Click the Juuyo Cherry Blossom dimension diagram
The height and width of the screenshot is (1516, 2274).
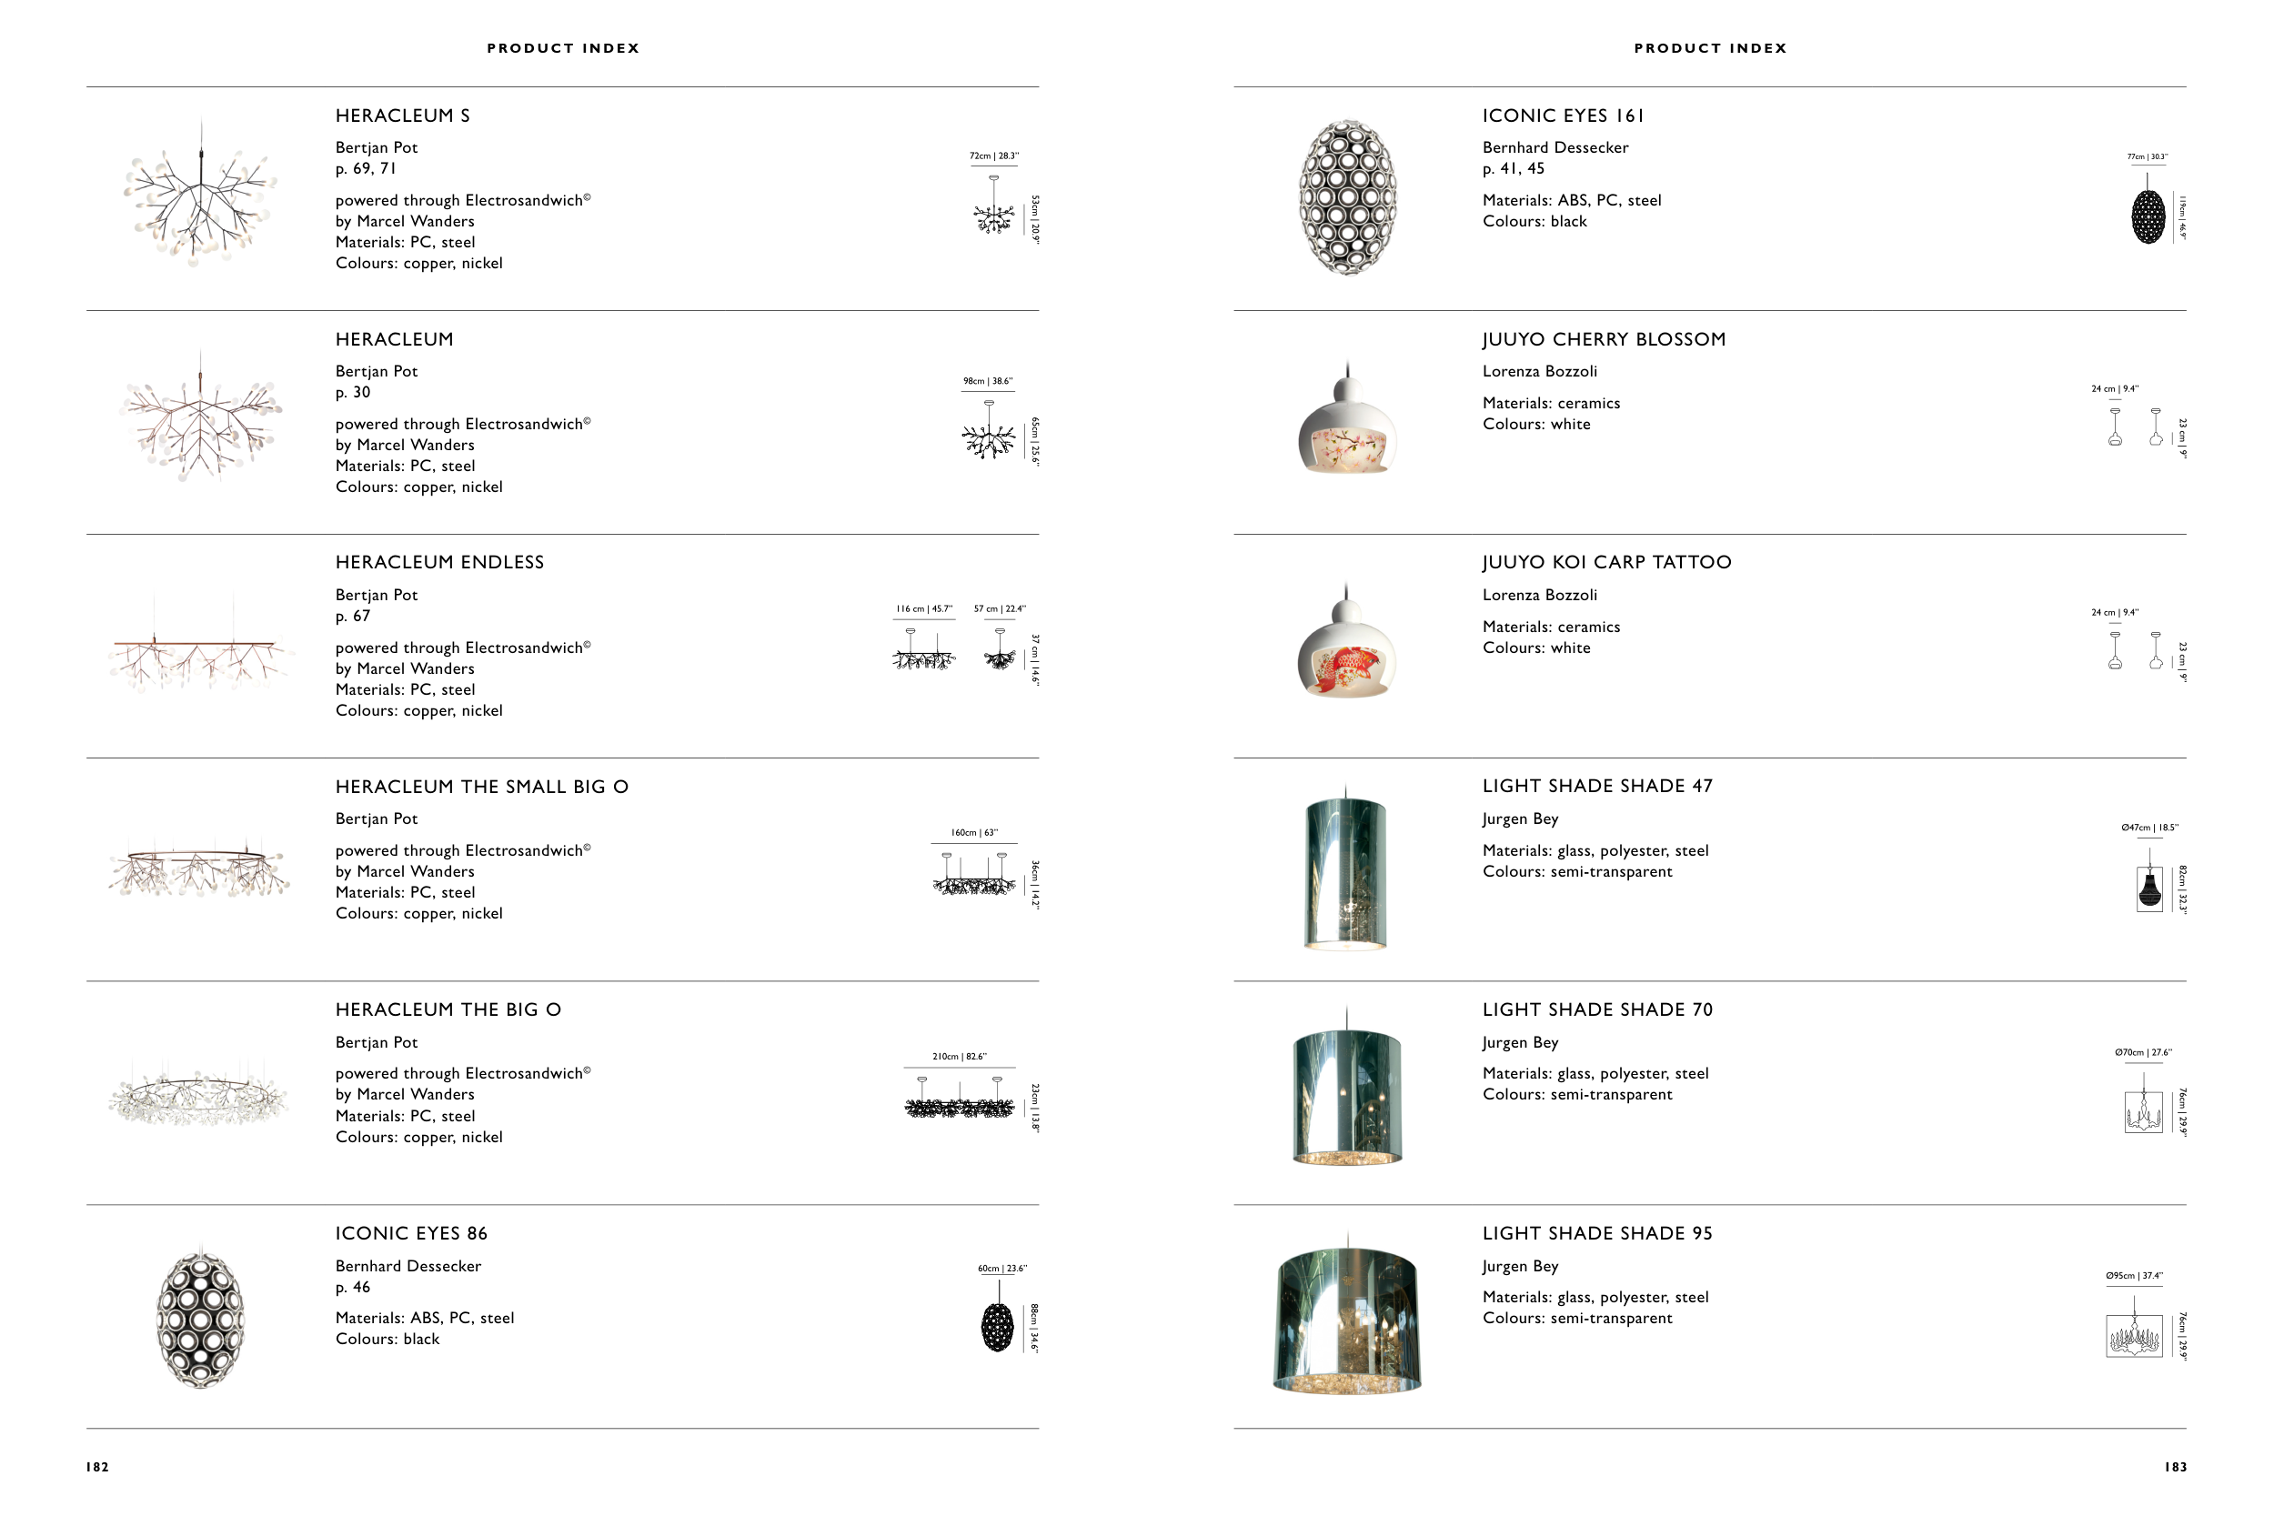point(2135,426)
